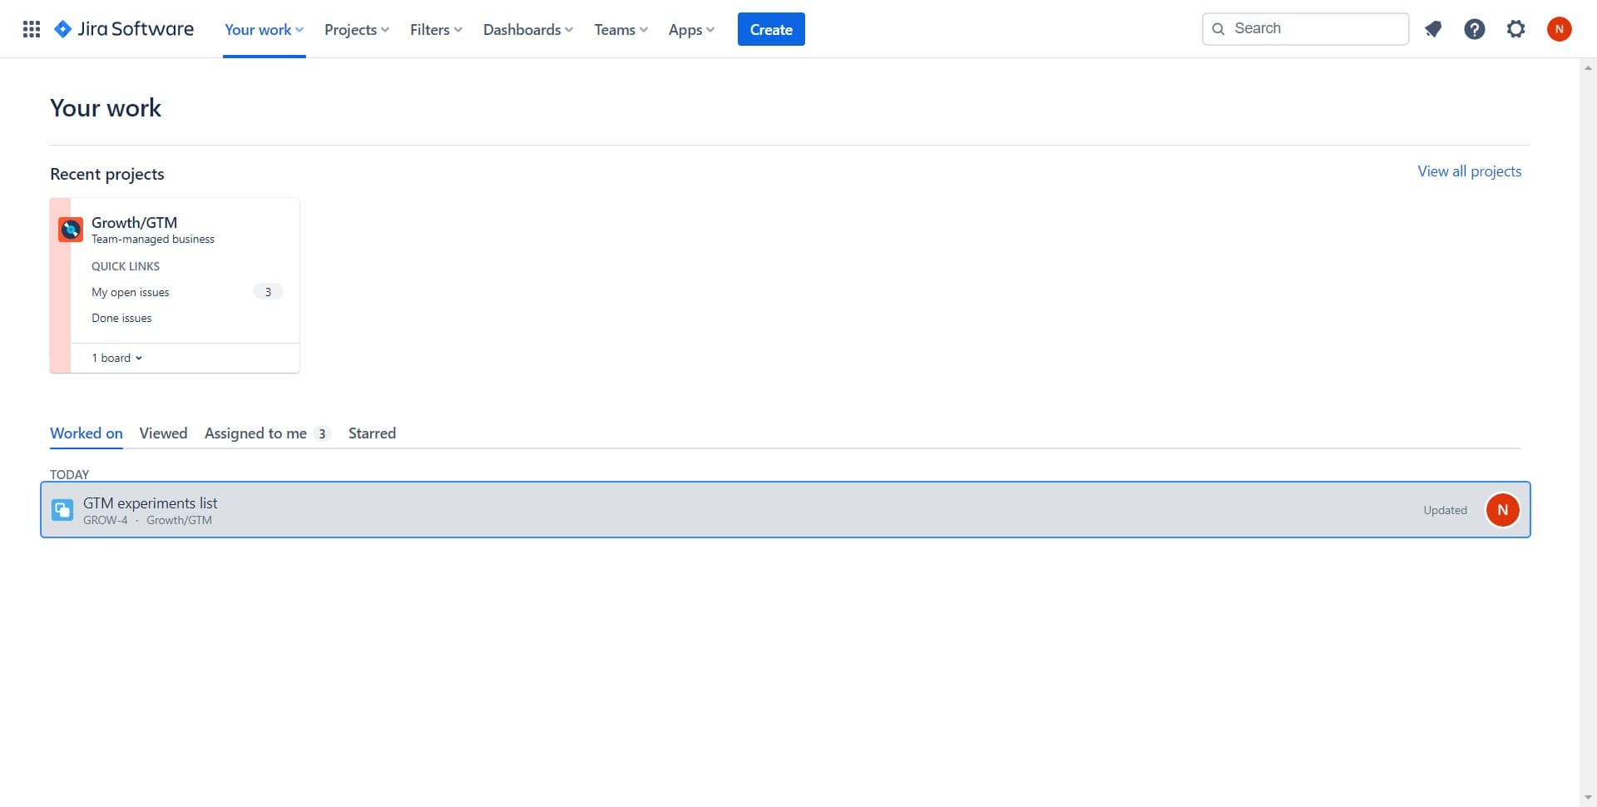The image size is (1597, 807).
Task: Click the Jira Software logo
Action: click(123, 28)
